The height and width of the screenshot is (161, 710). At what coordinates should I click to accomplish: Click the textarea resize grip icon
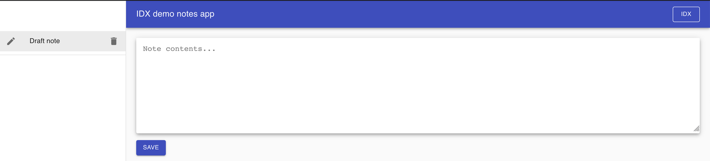697,129
